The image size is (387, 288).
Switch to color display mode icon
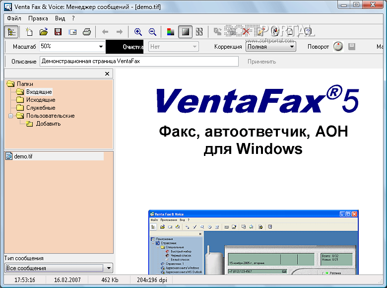(171, 32)
